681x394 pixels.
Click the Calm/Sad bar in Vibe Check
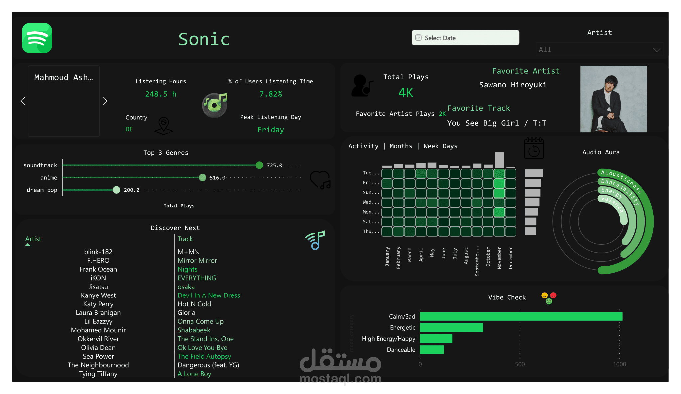click(521, 316)
